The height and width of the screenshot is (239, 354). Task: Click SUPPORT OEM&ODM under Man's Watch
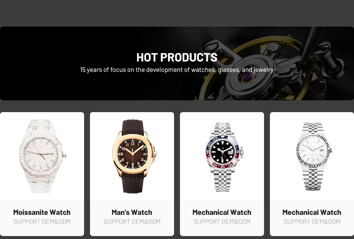(x=132, y=222)
